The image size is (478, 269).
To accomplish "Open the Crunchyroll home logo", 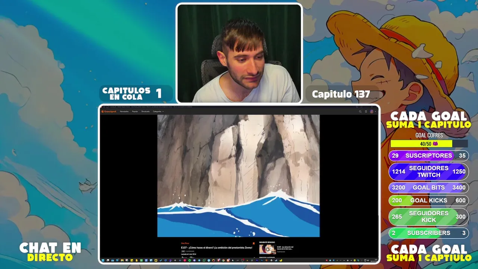I will pyautogui.click(x=109, y=111).
